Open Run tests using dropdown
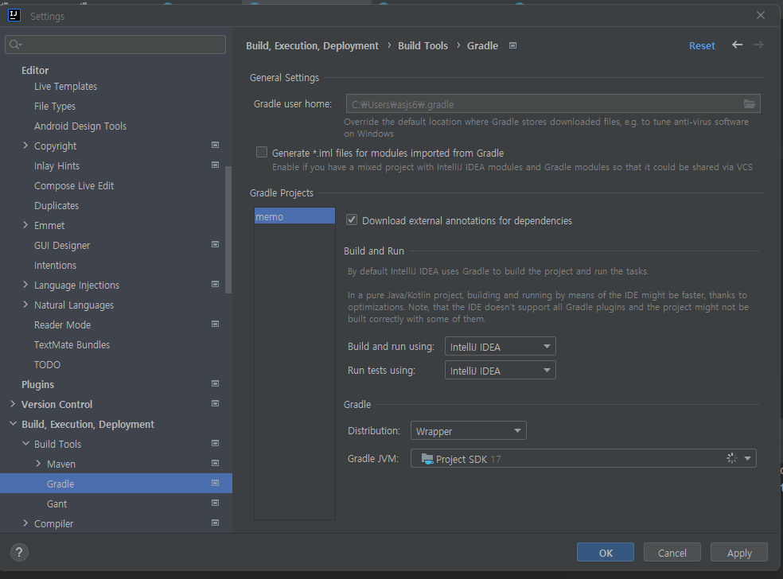This screenshot has height=579, width=783. (500, 371)
